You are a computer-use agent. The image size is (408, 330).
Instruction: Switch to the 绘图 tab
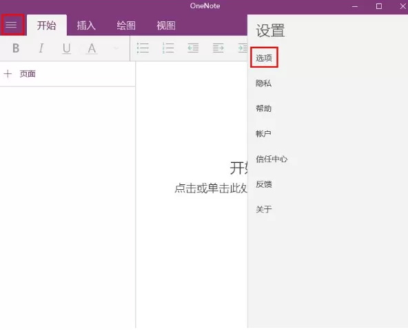(126, 26)
